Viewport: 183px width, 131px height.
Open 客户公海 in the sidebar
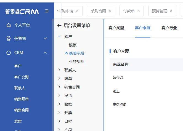tap(22, 77)
